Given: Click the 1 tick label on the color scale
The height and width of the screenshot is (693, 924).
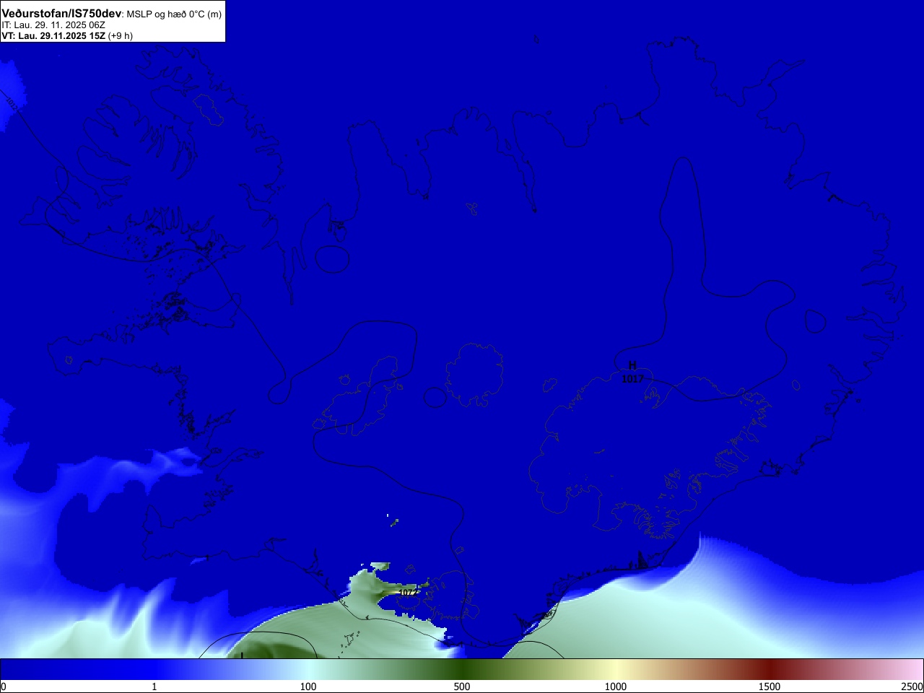Looking at the screenshot, I should click(x=154, y=687).
